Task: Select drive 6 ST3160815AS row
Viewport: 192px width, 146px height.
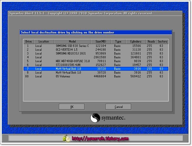Action: [x=96, y=65]
